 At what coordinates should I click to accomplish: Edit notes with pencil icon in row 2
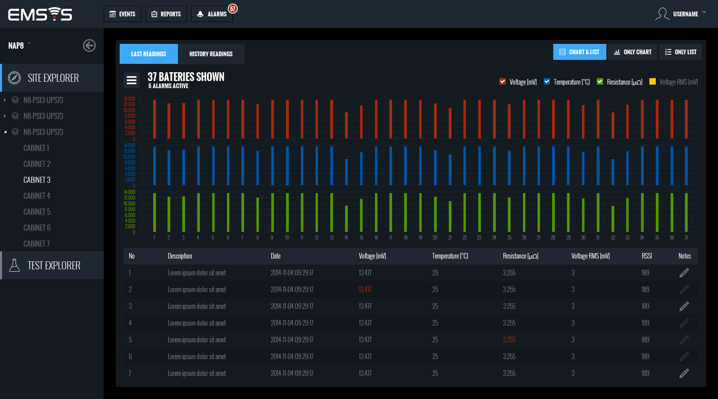684,290
